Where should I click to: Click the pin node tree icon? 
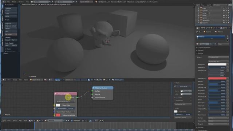pos(83,121)
